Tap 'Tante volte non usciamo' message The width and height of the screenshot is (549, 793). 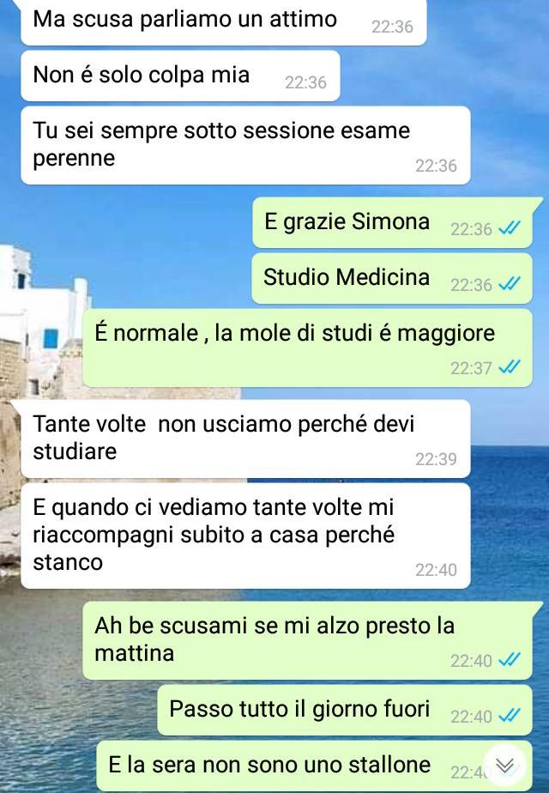point(245,439)
